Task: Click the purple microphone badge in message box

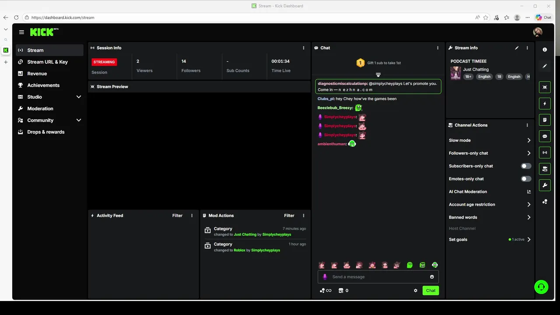Action: coord(325,276)
